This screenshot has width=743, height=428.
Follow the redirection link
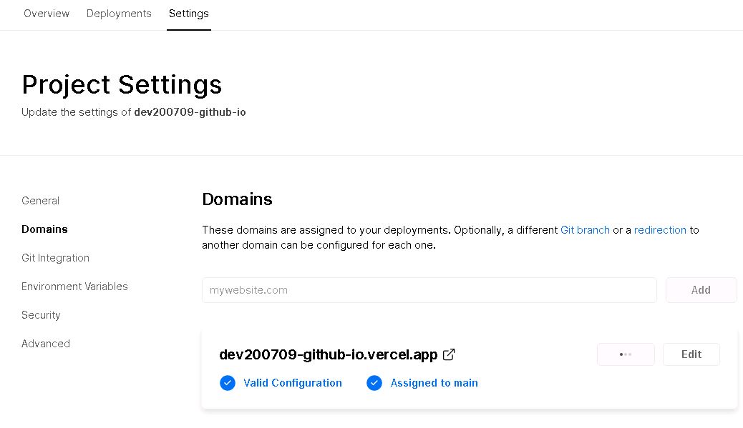pyautogui.click(x=660, y=230)
